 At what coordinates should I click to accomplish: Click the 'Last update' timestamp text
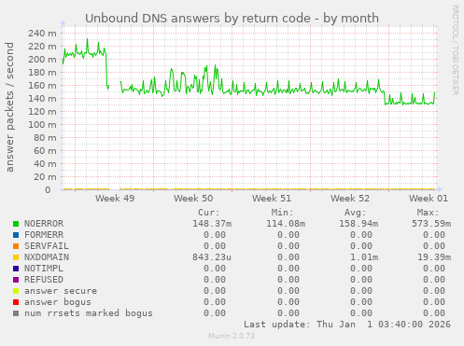(347, 325)
